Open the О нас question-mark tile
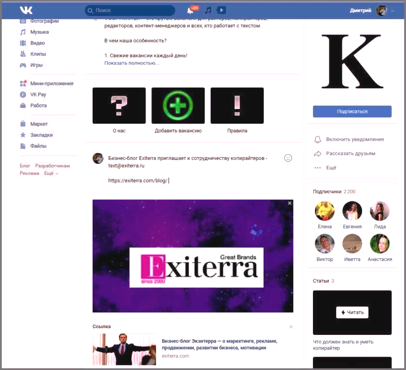 119,106
